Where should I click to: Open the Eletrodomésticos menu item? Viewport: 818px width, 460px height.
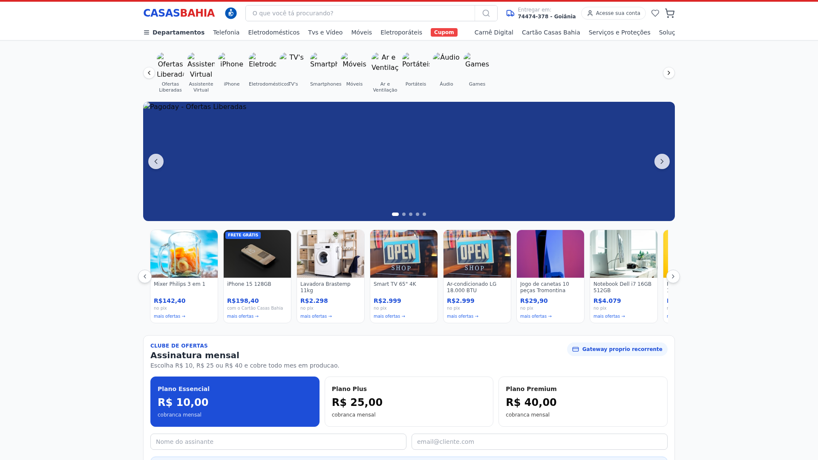(274, 32)
